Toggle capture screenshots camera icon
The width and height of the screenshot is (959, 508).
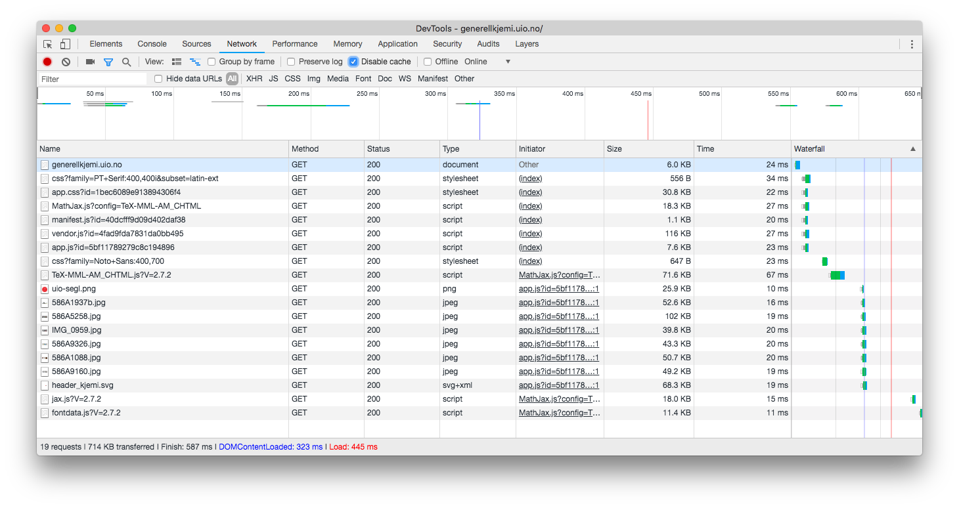pyautogui.click(x=90, y=62)
